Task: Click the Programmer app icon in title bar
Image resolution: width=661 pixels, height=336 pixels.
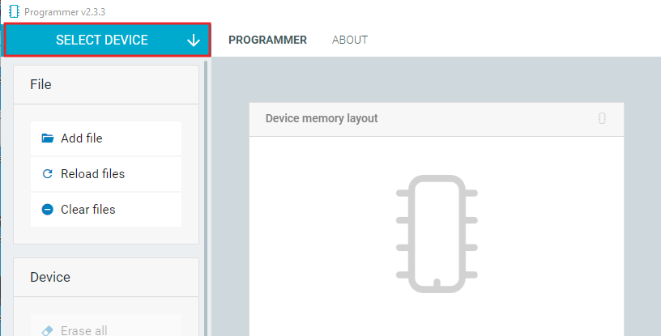Action: coord(15,12)
